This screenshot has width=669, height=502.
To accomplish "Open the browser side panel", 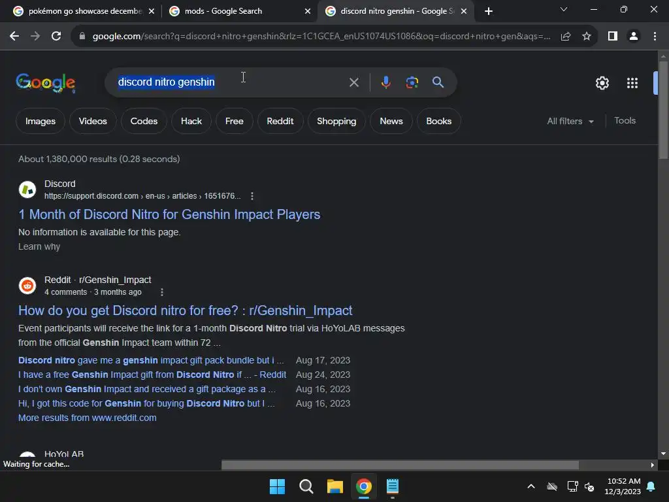I will 613,37.
